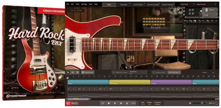Click the EZ Bass logo
Screen dimensions: 221x108
72,103
